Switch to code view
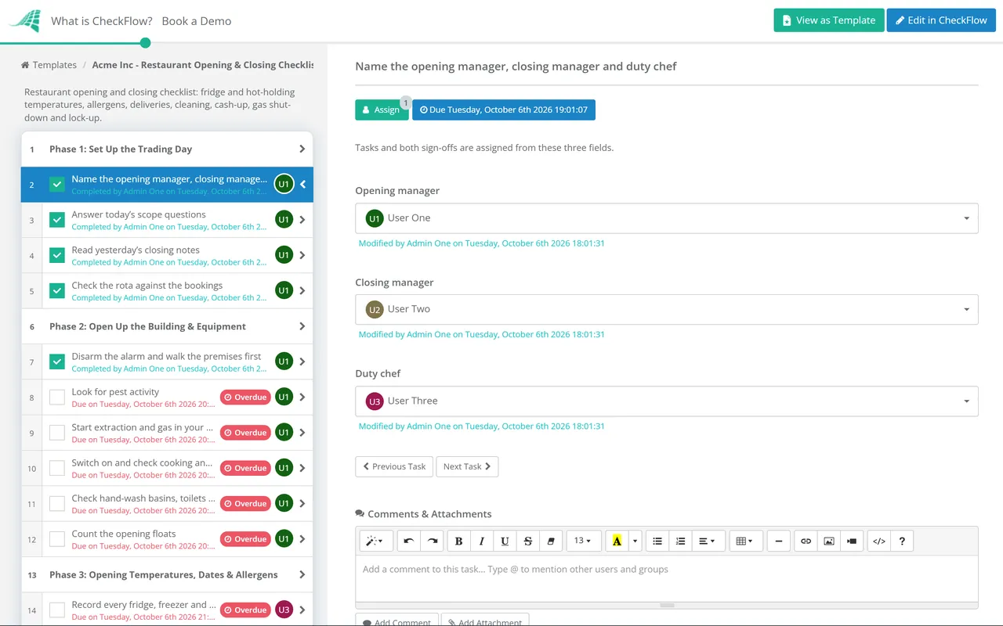The image size is (1003, 626). tap(879, 541)
